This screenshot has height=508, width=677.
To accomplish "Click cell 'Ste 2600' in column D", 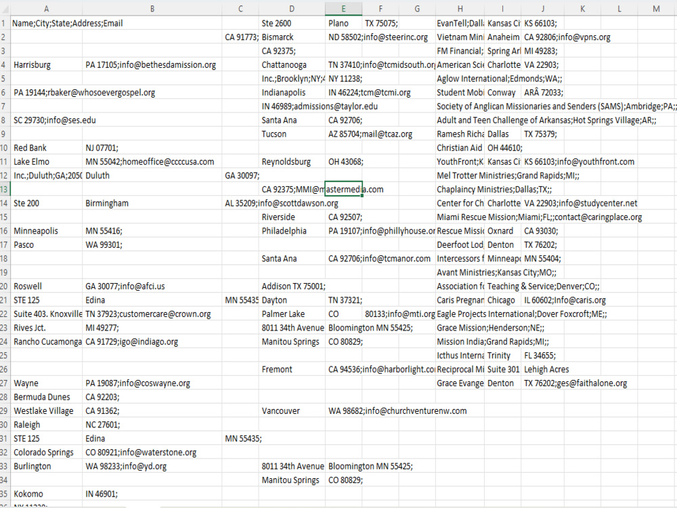I will click(x=292, y=23).
